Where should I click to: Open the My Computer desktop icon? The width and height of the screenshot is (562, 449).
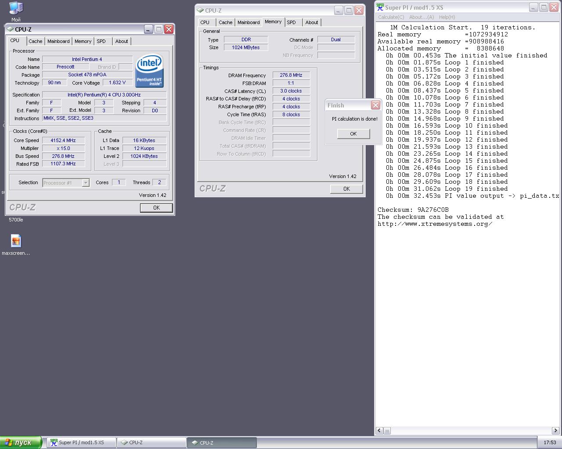16,8
